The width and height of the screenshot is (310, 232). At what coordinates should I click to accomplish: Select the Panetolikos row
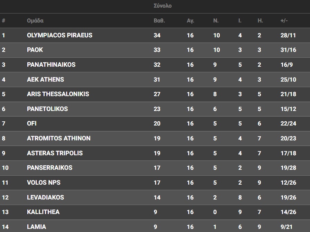click(x=47, y=109)
